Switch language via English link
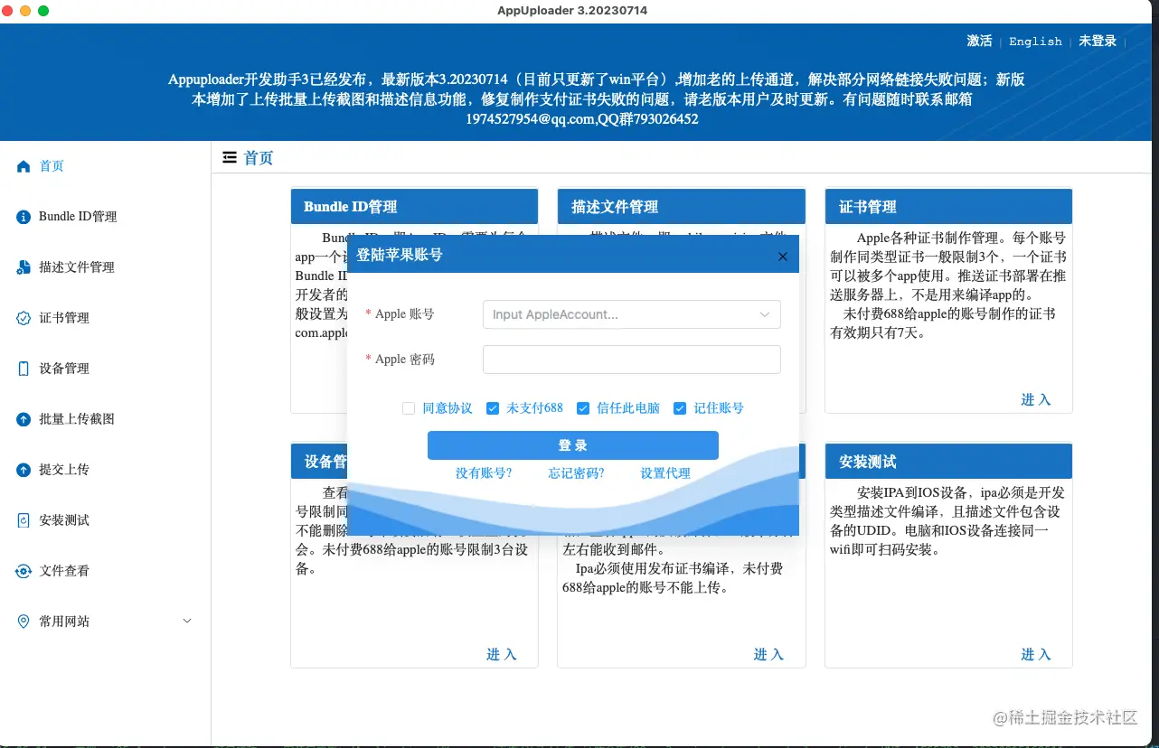The width and height of the screenshot is (1159, 748). click(x=1035, y=42)
